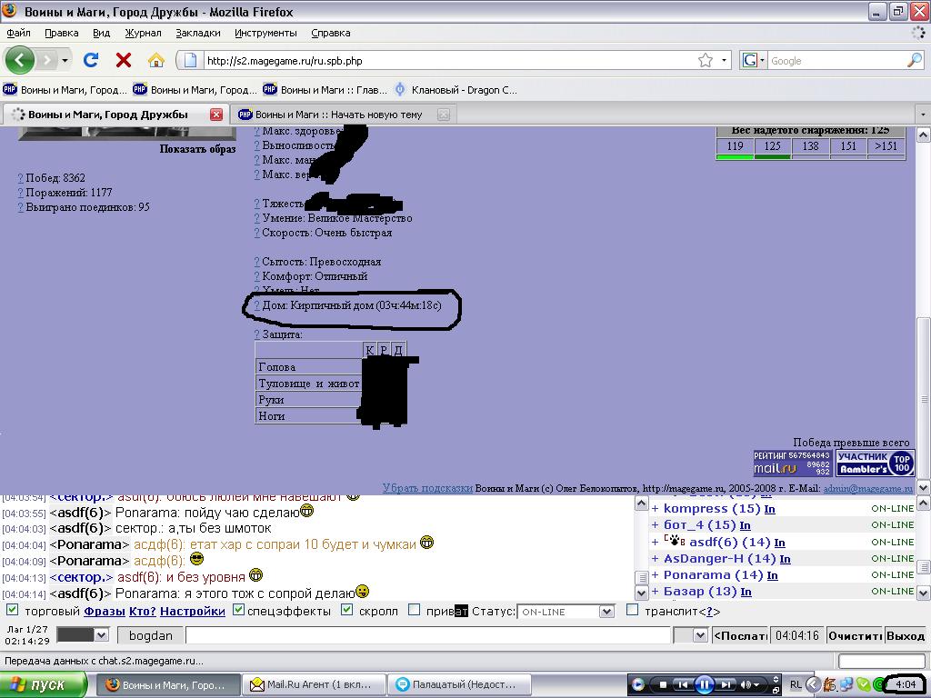
Task: Click the Google search input field
Action: click(x=836, y=61)
